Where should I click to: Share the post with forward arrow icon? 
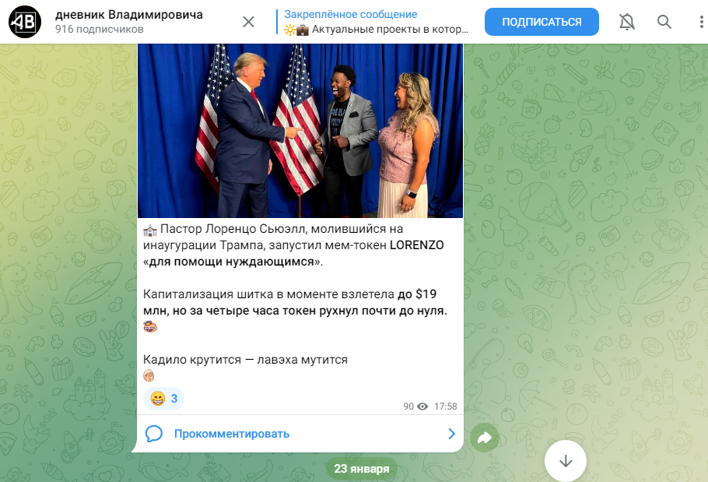[485, 438]
